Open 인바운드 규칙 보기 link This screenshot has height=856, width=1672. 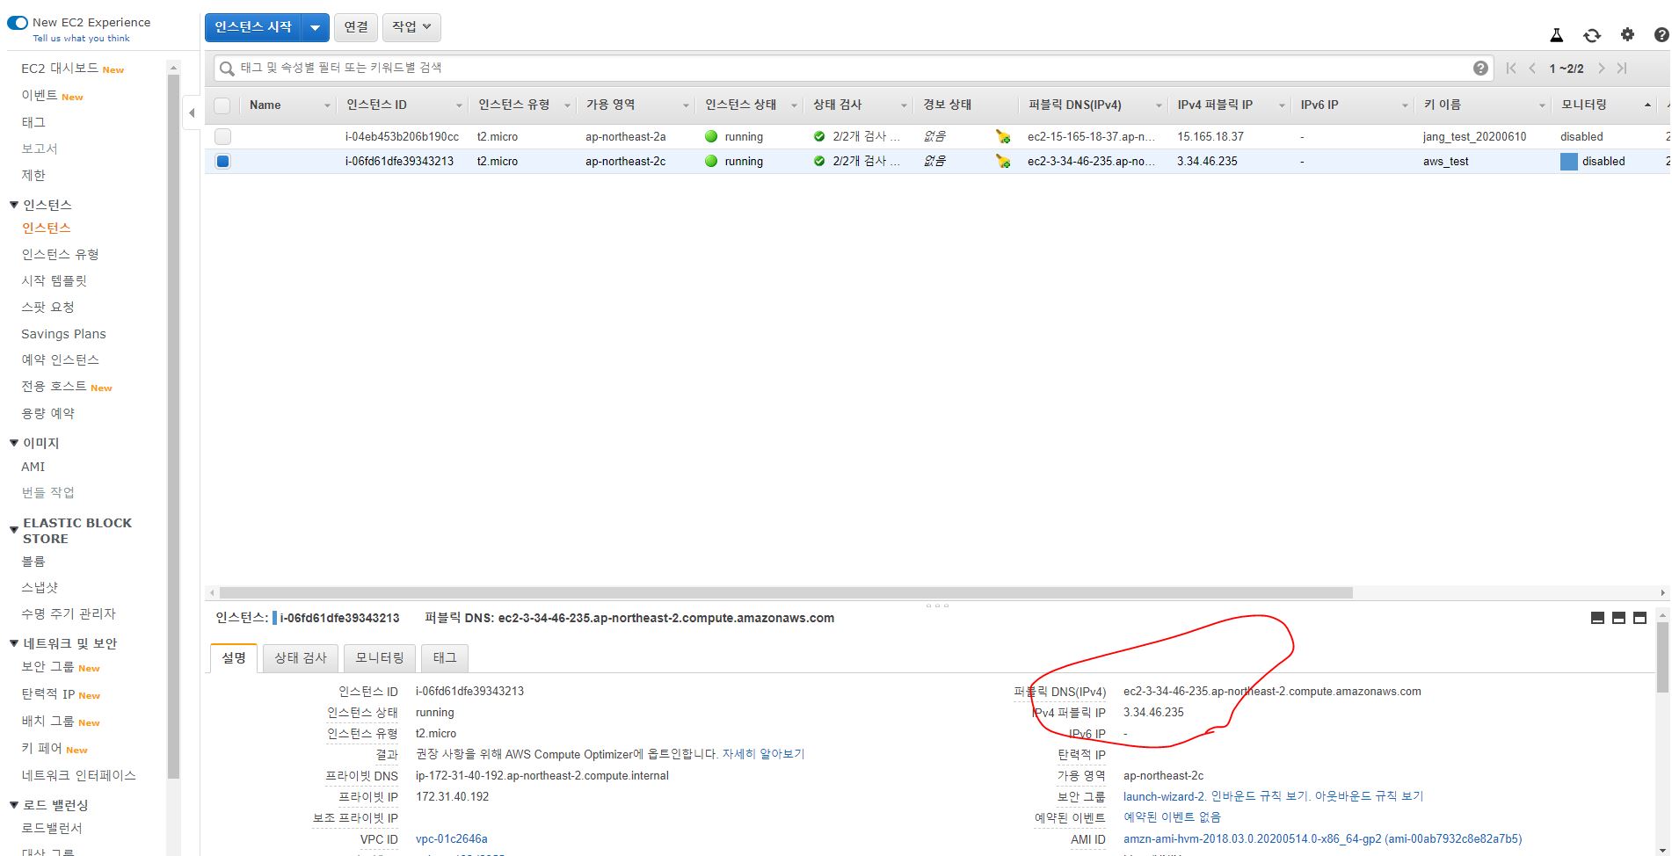(1260, 796)
